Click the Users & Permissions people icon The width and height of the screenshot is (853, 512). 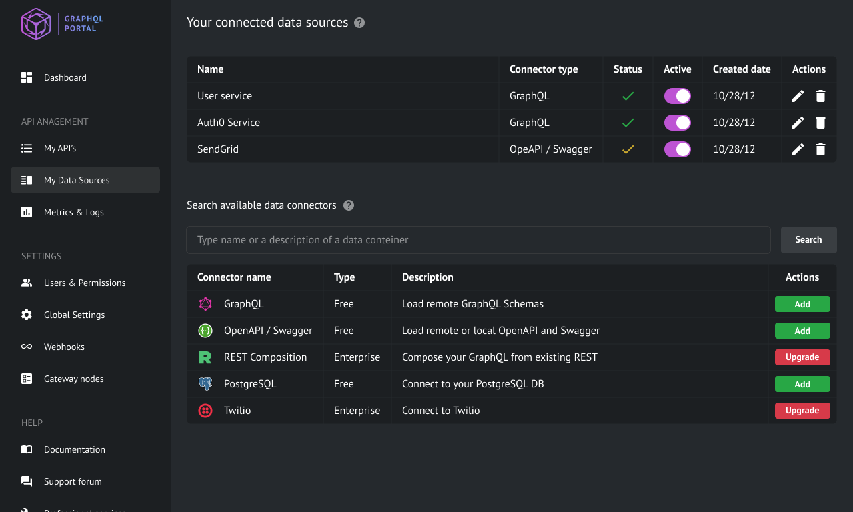pos(27,283)
